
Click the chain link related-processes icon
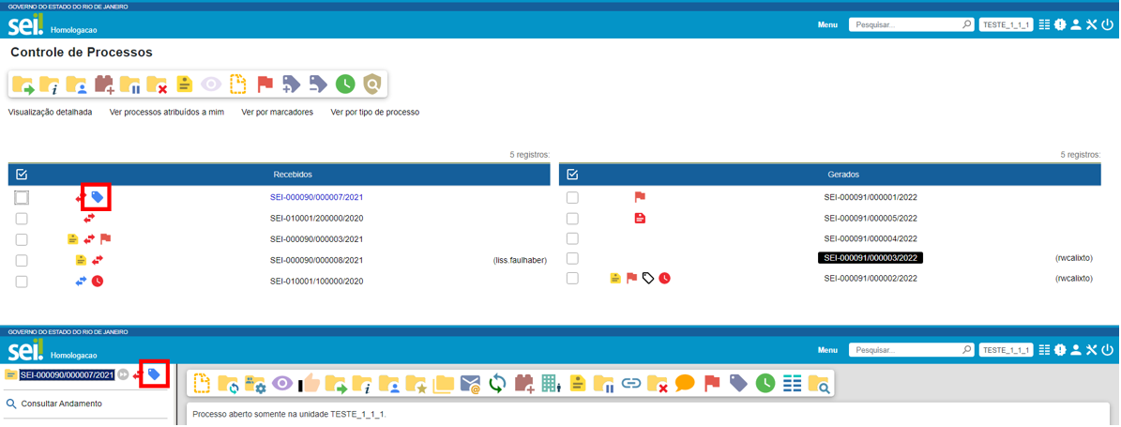[631, 383]
